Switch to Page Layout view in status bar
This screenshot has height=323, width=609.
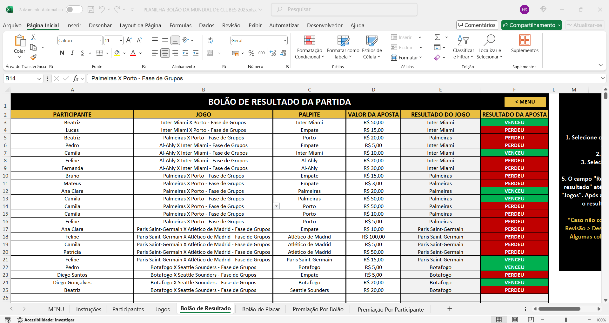[x=515, y=320]
